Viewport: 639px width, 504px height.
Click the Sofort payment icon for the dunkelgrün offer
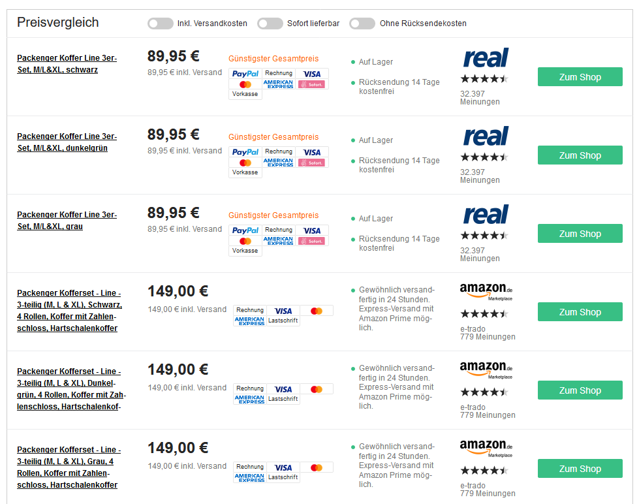click(x=312, y=163)
